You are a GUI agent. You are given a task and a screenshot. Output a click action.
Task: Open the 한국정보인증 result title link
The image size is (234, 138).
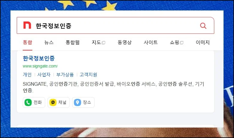pos(39,58)
